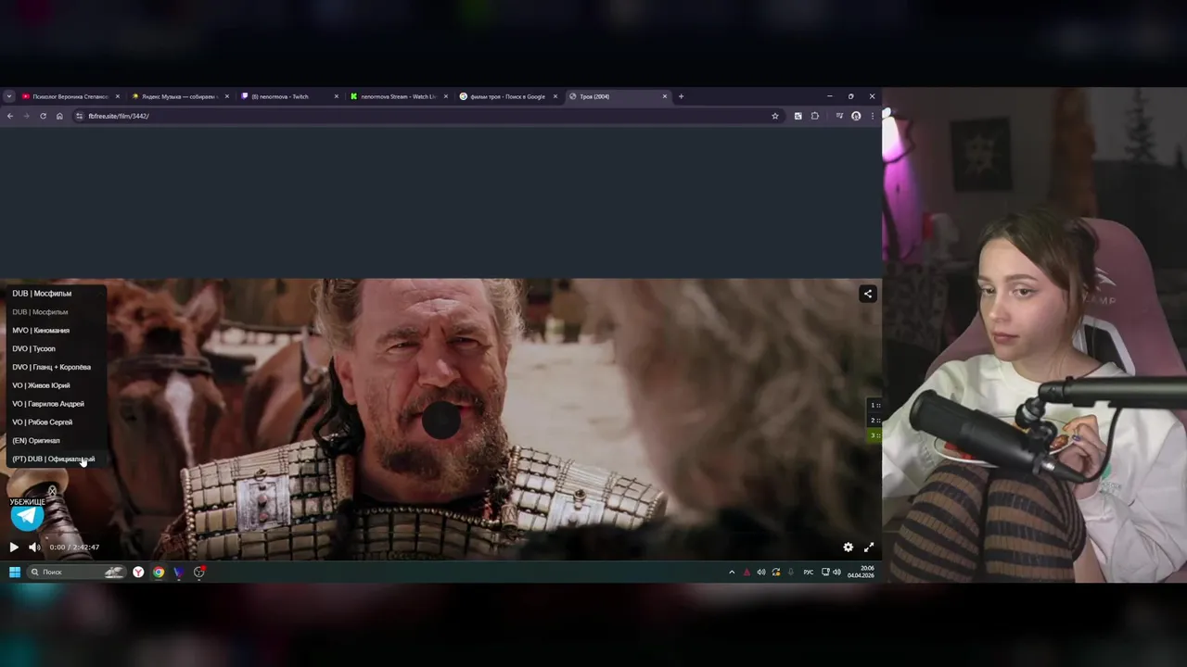Open the tab search dropdown

[x=8, y=96]
